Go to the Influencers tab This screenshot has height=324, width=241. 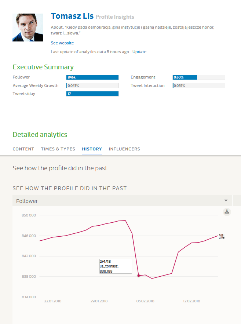pyautogui.click(x=124, y=149)
